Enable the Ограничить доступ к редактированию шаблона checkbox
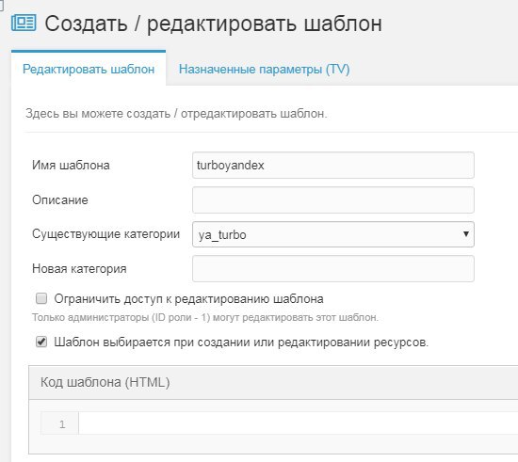The height and width of the screenshot is (462, 518). point(41,298)
